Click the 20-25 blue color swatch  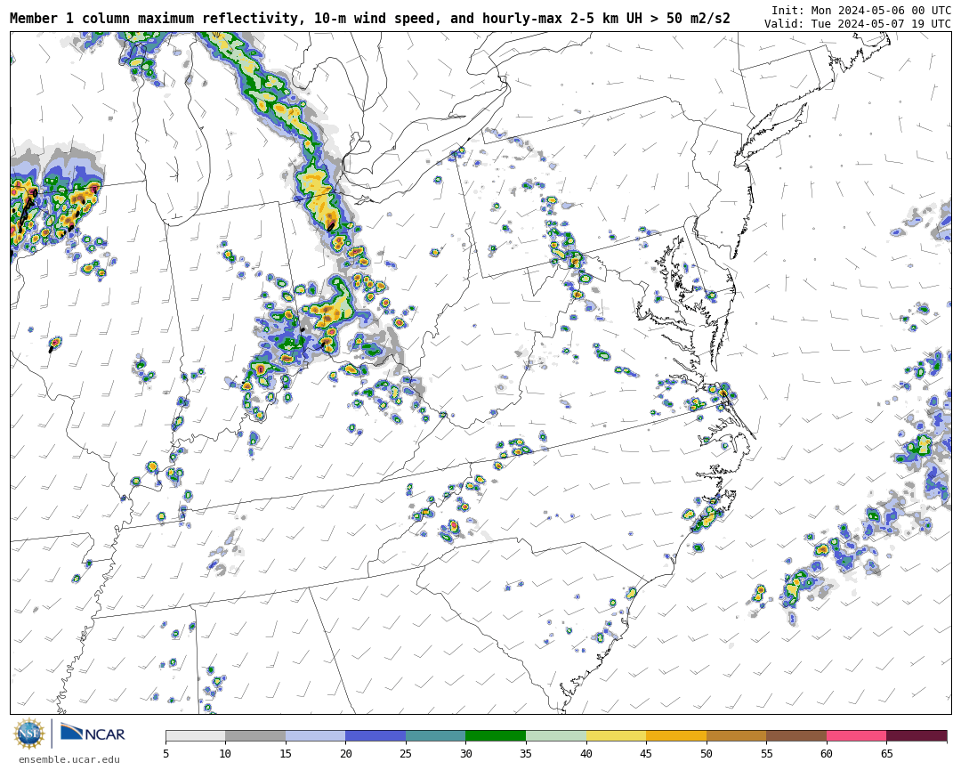pos(376,735)
